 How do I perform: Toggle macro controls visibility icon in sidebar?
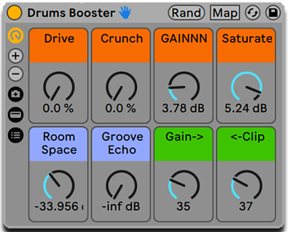point(16,35)
